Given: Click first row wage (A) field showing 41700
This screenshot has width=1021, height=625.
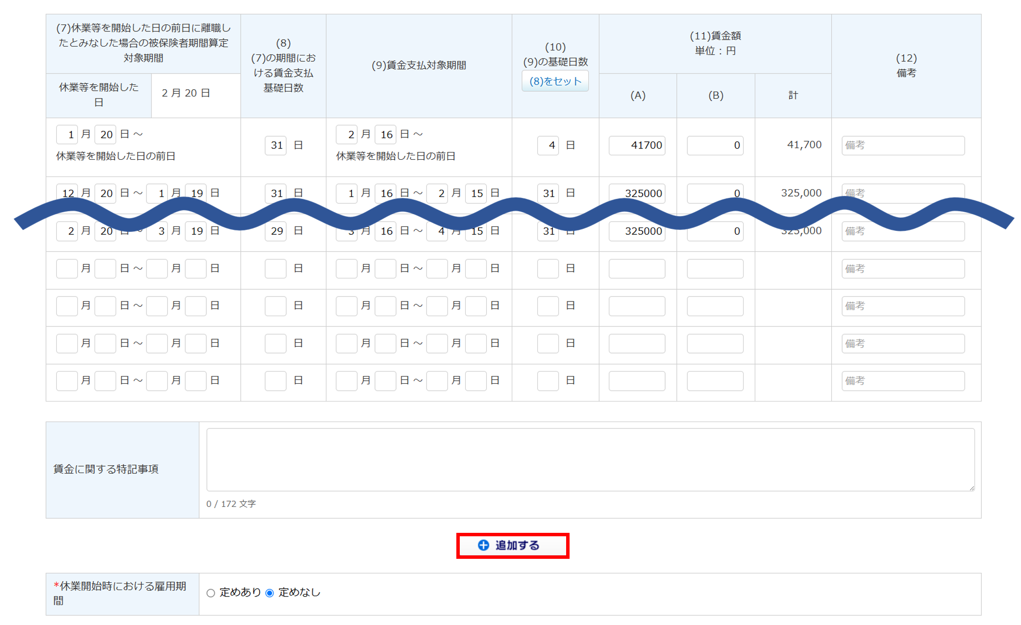Looking at the screenshot, I should (637, 146).
